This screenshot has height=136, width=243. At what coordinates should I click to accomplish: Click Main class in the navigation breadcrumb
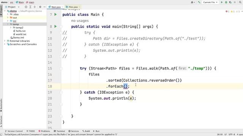point(20,2)
